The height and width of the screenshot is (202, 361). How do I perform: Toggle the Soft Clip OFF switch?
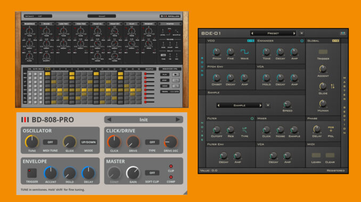click(x=152, y=173)
